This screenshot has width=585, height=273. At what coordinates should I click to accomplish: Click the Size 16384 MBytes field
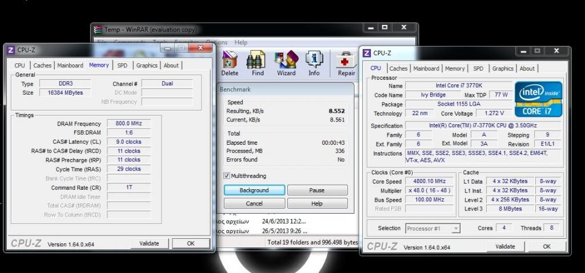point(65,93)
